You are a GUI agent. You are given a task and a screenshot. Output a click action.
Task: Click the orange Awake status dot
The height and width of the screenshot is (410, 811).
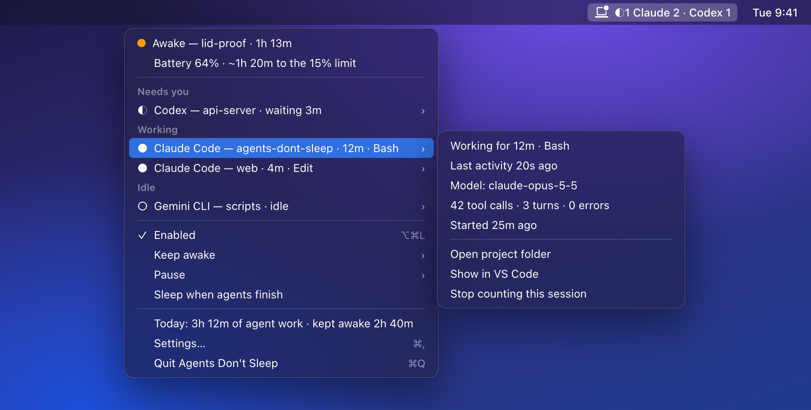coord(142,43)
